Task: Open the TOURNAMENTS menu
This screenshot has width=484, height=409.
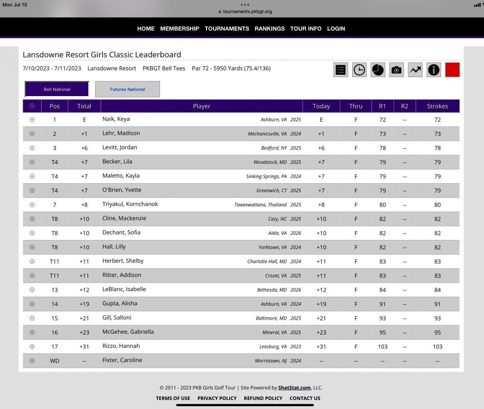Action: click(227, 28)
